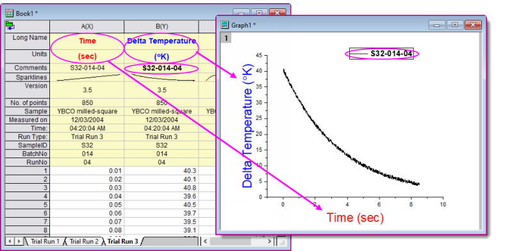Click the sparkline in column A
Viewport: 512px width, 251px height.
[88, 77]
